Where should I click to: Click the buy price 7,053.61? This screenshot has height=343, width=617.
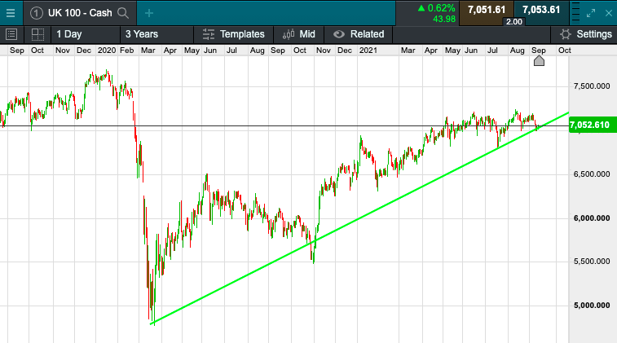(541, 10)
